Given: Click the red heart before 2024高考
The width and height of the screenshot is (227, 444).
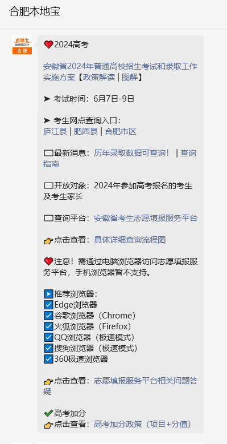Looking at the screenshot, I should point(48,45).
